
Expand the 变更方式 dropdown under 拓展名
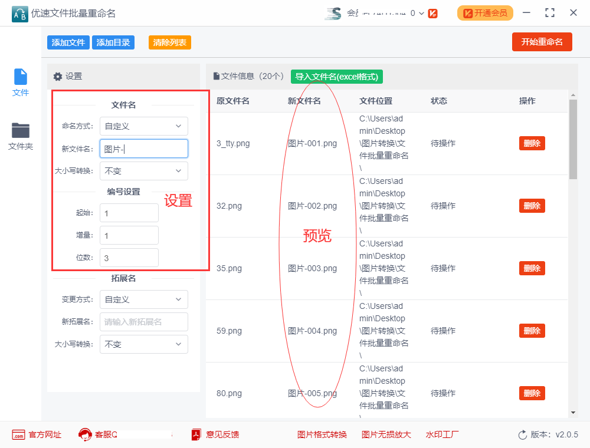pyautogui.click(x=143, y=299)
